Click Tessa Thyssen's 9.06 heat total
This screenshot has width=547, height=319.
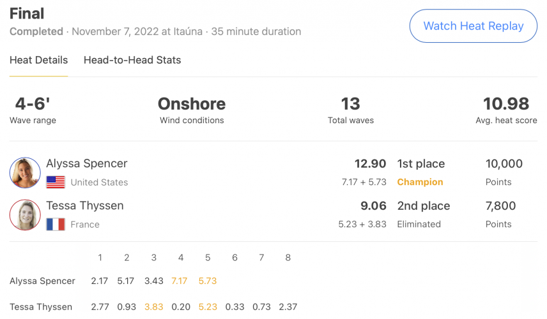pos(373,206)
